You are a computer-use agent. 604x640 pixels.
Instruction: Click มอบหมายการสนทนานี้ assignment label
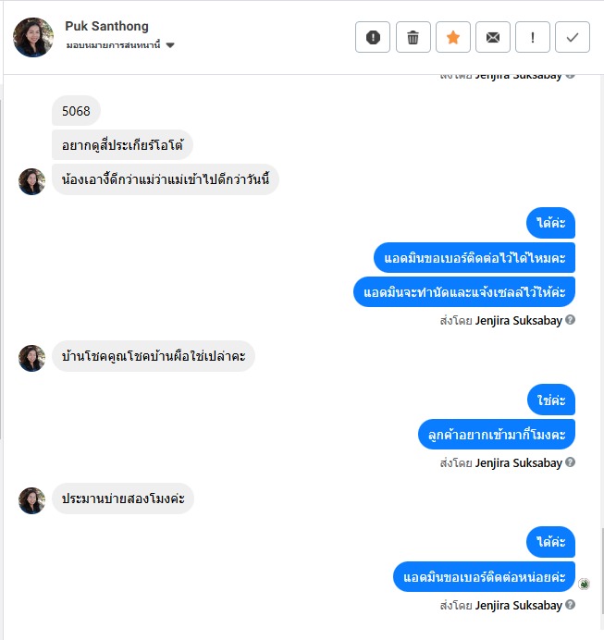point(113,45)
